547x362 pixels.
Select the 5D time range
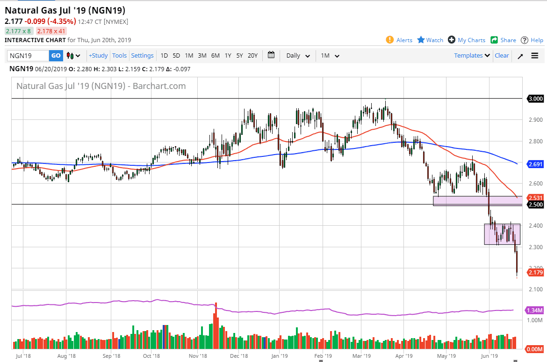coord(176,56)
